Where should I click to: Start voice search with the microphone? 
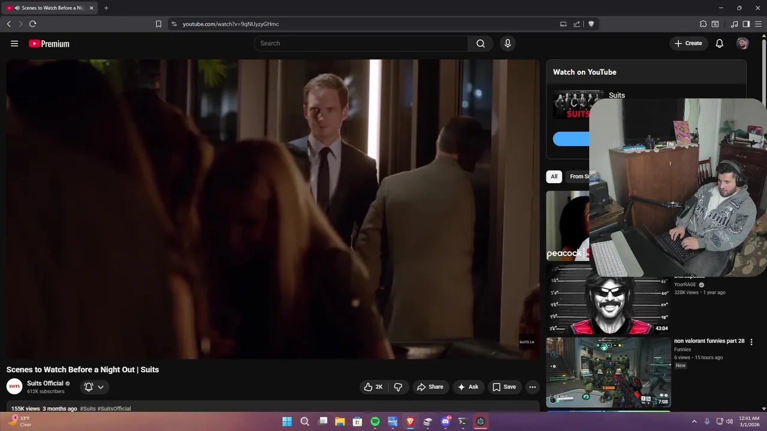coord(508,43)
